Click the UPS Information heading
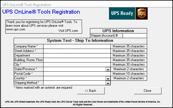This screenshot has height=108, width=173. point(118,31)
